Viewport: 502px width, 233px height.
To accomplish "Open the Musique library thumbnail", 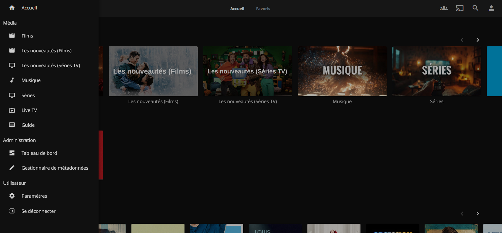I will 342,71.
